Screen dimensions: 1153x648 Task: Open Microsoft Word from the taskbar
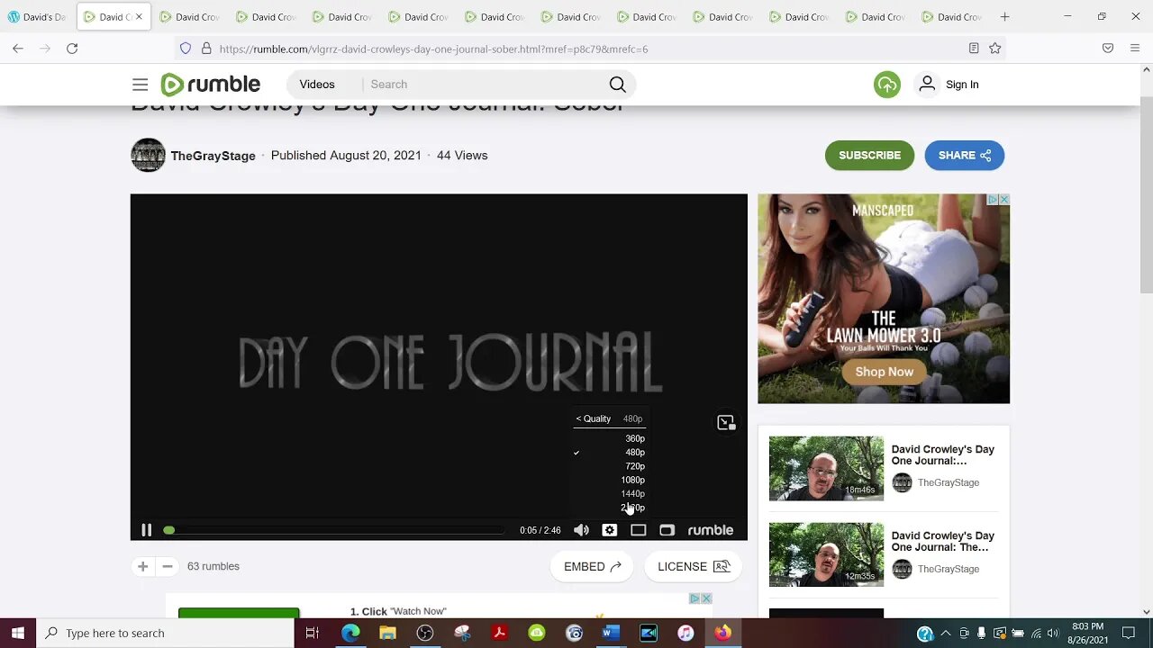click(612, 633)
